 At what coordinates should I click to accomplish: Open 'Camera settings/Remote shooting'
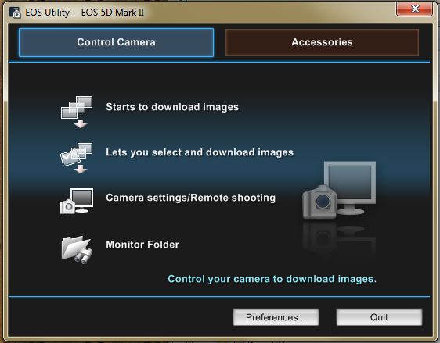[x=190, y=198]
